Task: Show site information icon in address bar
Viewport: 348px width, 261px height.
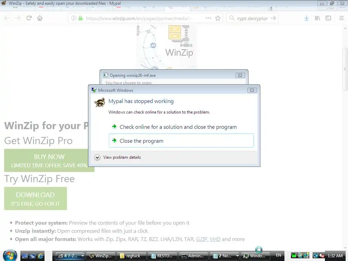Action: 74,18
